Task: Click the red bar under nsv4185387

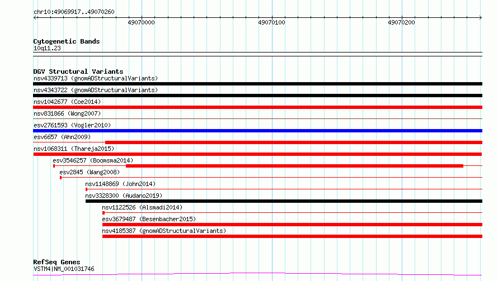Action: click(x=292, y=236)
